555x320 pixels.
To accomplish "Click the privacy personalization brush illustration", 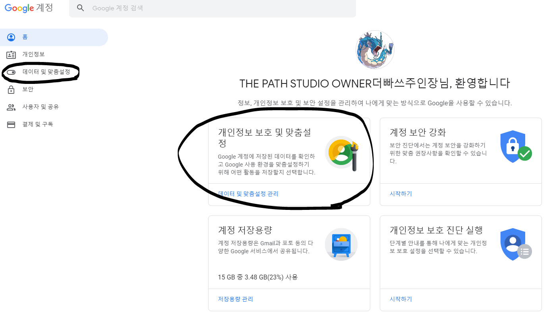I will coord(342,154).
